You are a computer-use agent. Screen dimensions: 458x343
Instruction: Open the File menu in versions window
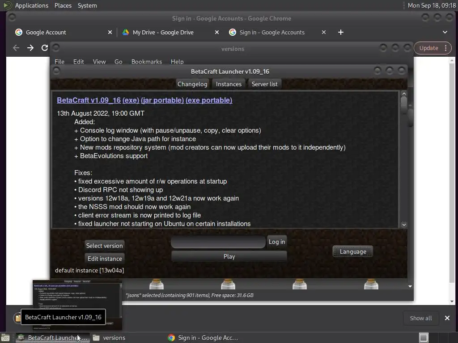[59, 62]
